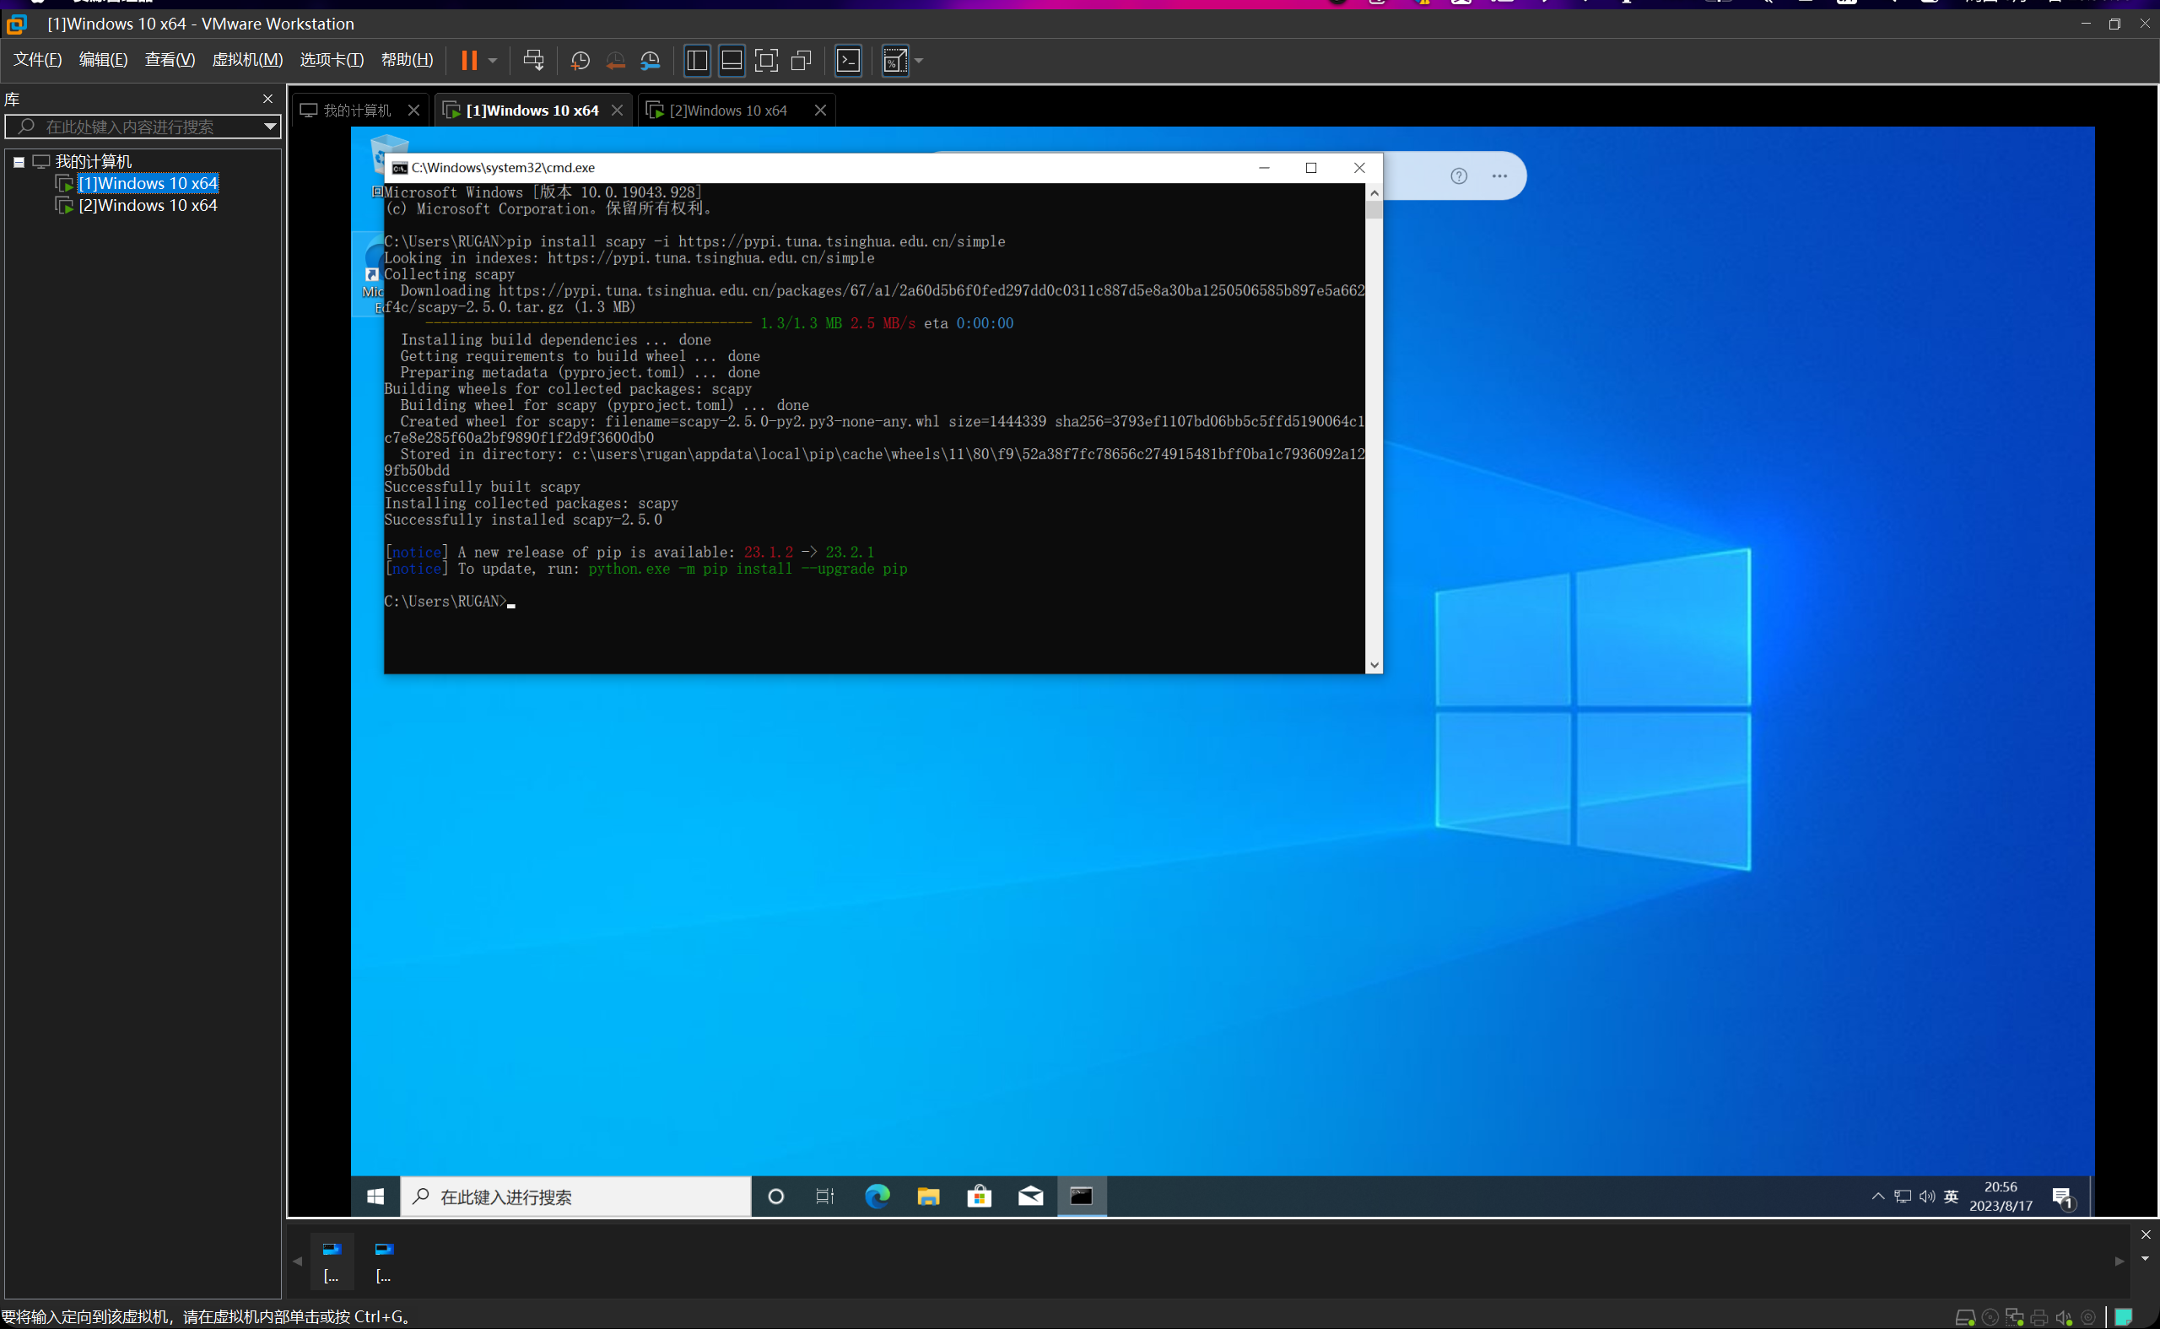Select [1]Windows 10 x64 in library tree
2160x1329 pixels.
pyautogui.click(x=148, y=183)
